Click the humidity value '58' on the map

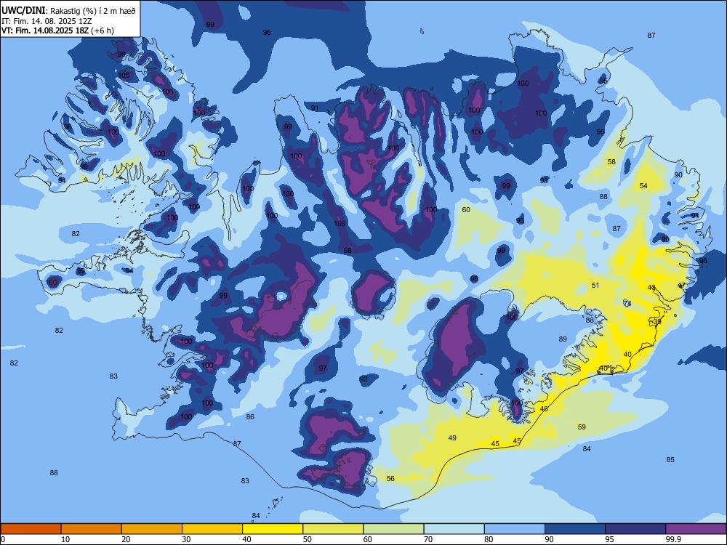611,162
